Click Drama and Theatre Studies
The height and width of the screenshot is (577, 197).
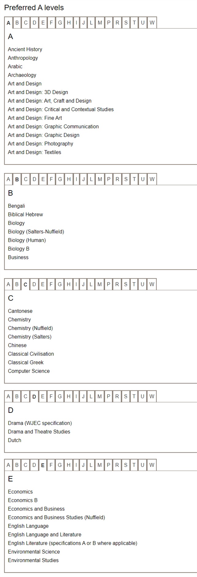click(39, 432)
